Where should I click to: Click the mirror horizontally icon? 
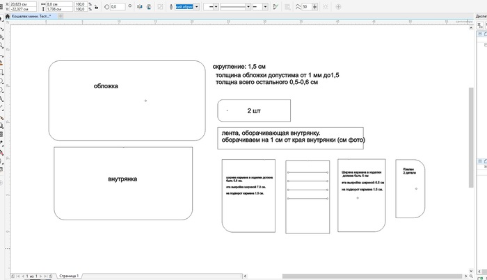click(140, 6)
